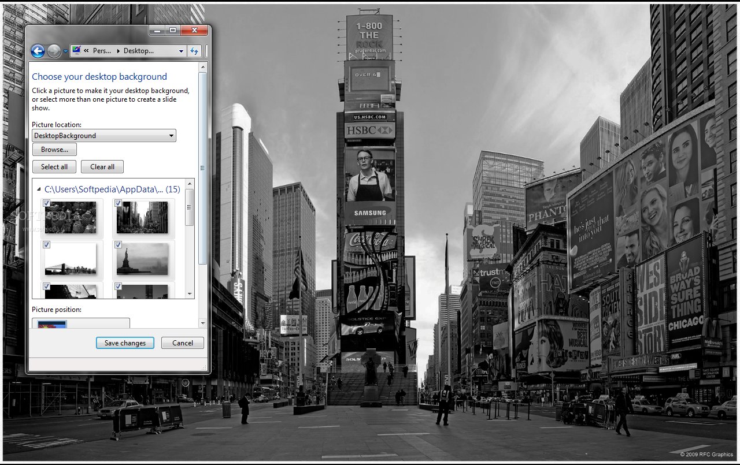Image resolution: width=740 pixels, height=465 pixels.
Task: Minimize the desktop background window
Action: coord(156,30)
